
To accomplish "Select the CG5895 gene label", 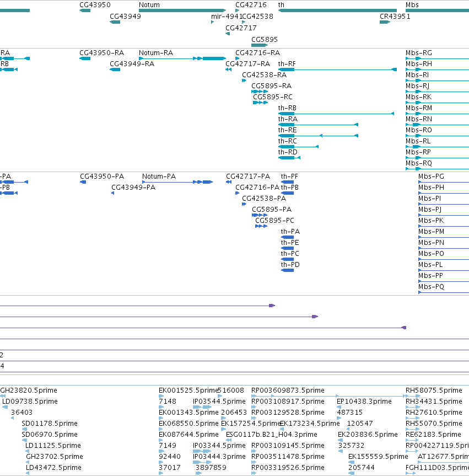I will pos(265,40).
